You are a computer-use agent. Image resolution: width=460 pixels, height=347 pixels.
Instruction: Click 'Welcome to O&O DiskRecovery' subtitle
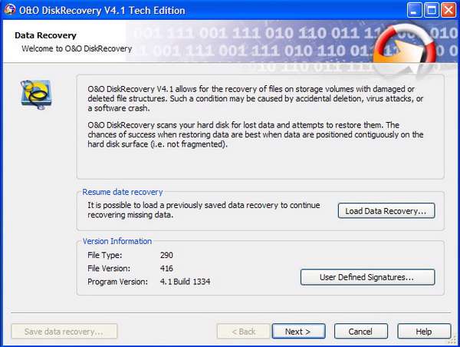click(77, 48)
